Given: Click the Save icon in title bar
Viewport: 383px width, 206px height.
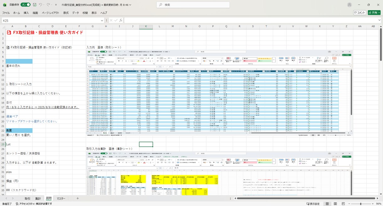Looking at the screenshot, I should pyautogui.click(x=35, y=5).
